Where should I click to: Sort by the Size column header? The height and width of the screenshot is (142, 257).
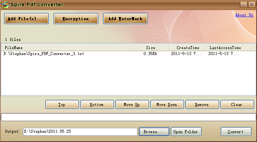coord(150,48)
